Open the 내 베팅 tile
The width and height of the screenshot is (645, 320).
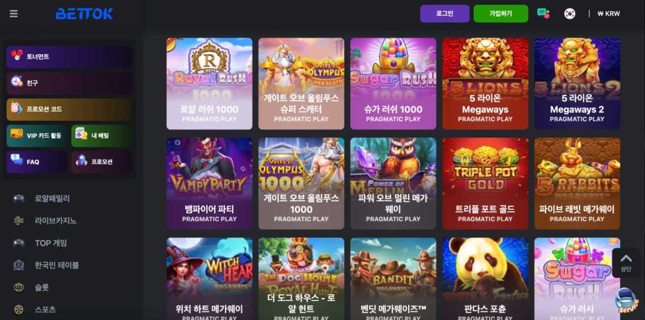(101, 136)
